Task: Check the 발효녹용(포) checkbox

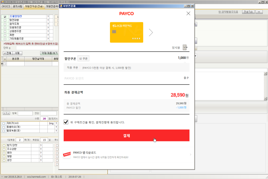Action: (x=4, y=131)
